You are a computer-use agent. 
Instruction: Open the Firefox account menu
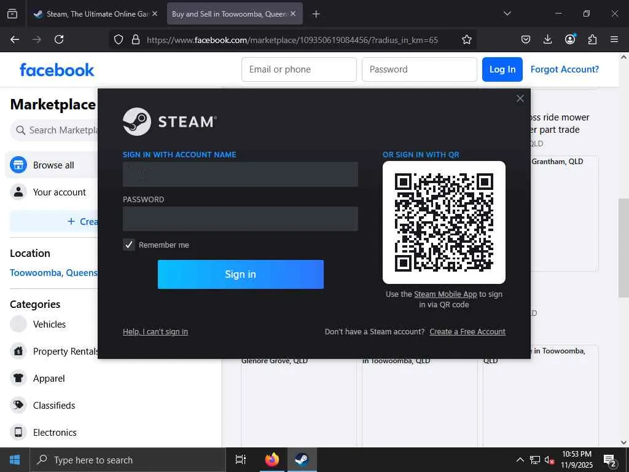(570, 39)
